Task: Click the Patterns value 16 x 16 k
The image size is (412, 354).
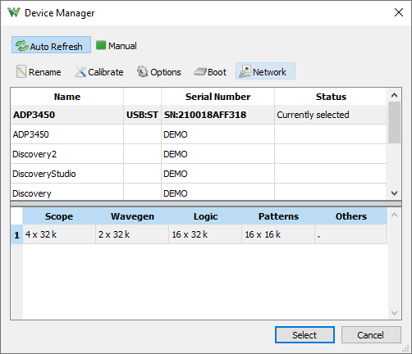Action: (x=278, y=234)
